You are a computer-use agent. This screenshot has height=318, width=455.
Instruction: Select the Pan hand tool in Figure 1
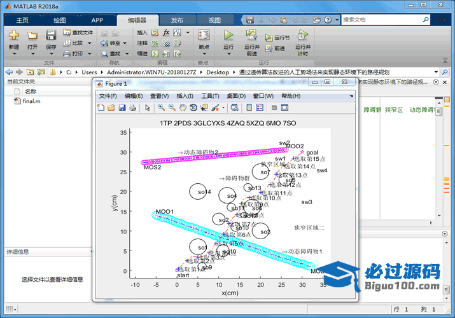coord(183,108)
